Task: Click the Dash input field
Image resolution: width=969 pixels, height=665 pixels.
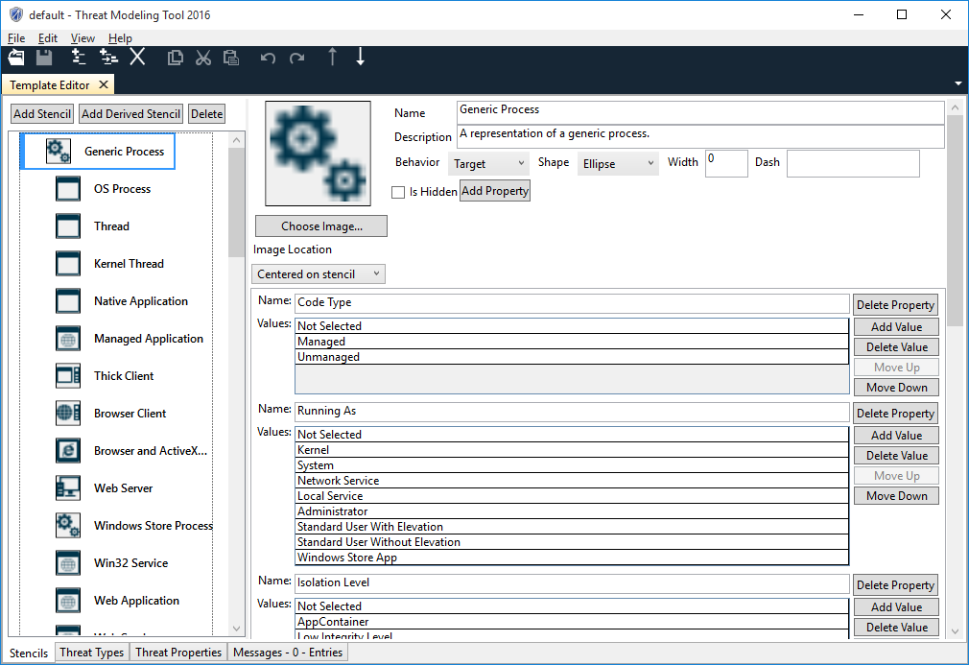Action: pyautogui.click(x=853, y=164)
